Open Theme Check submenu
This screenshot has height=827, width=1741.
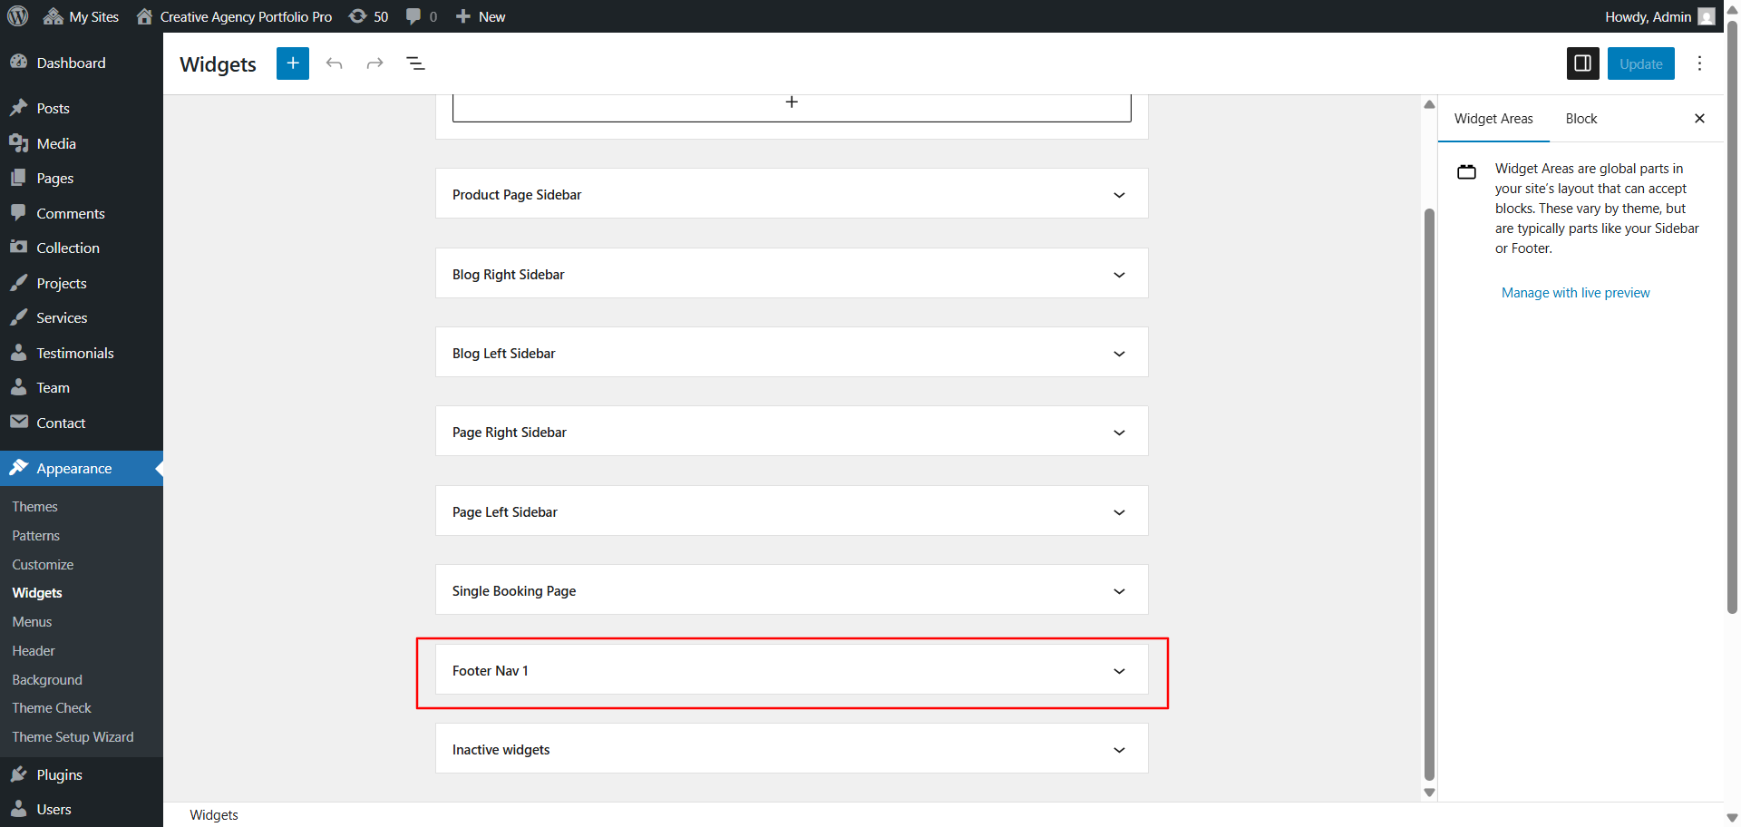tap(52, 707)
